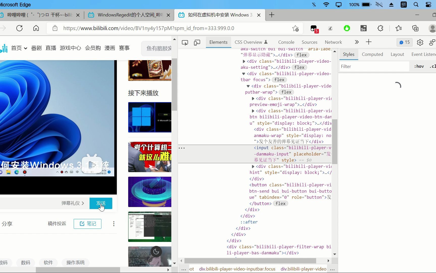The width and height of the screenshot is (436, 273).
Task: Toggle flex badge on aku-setting div
Action: (299, 67)
